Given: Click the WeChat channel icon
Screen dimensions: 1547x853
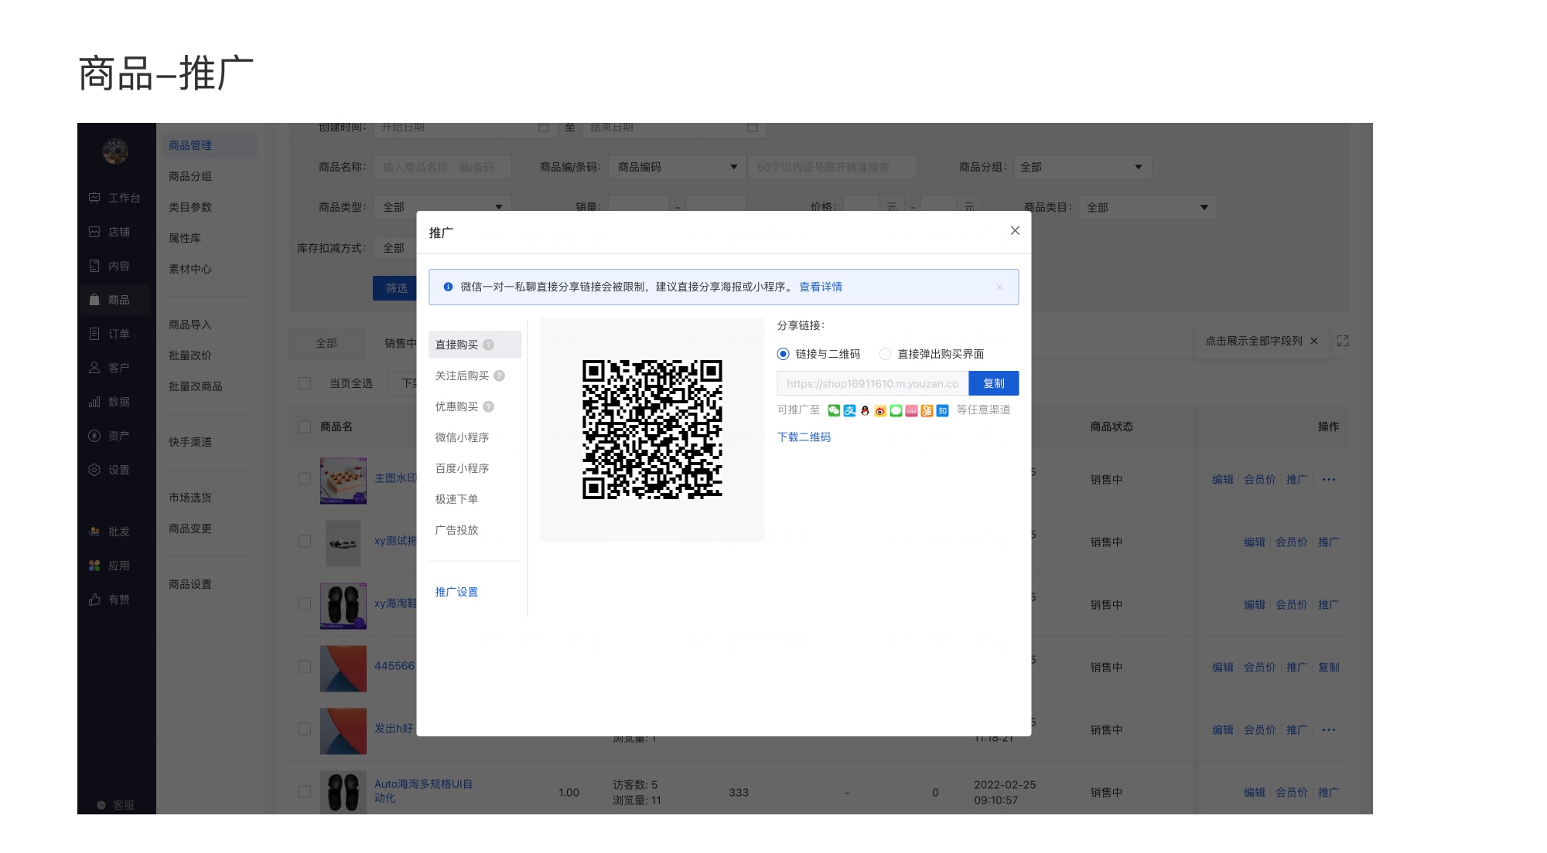Looking at the screenshot, I should point(834,410).
